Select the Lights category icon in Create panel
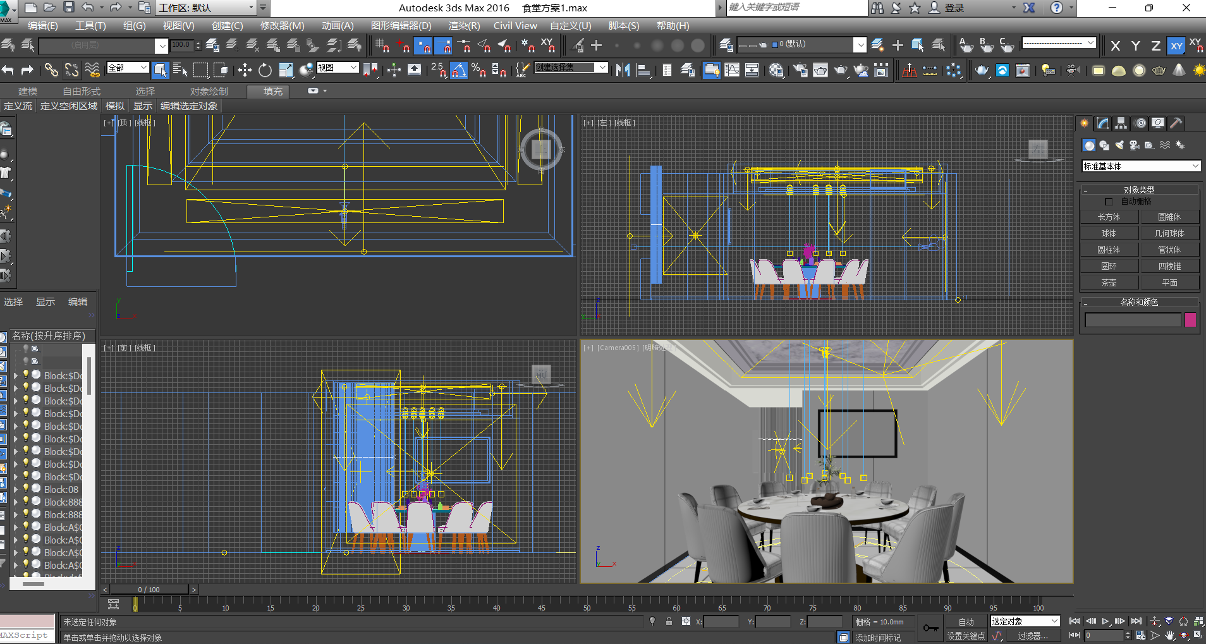The height and width of the screenshot is (644, 1206). point(1119,145)
